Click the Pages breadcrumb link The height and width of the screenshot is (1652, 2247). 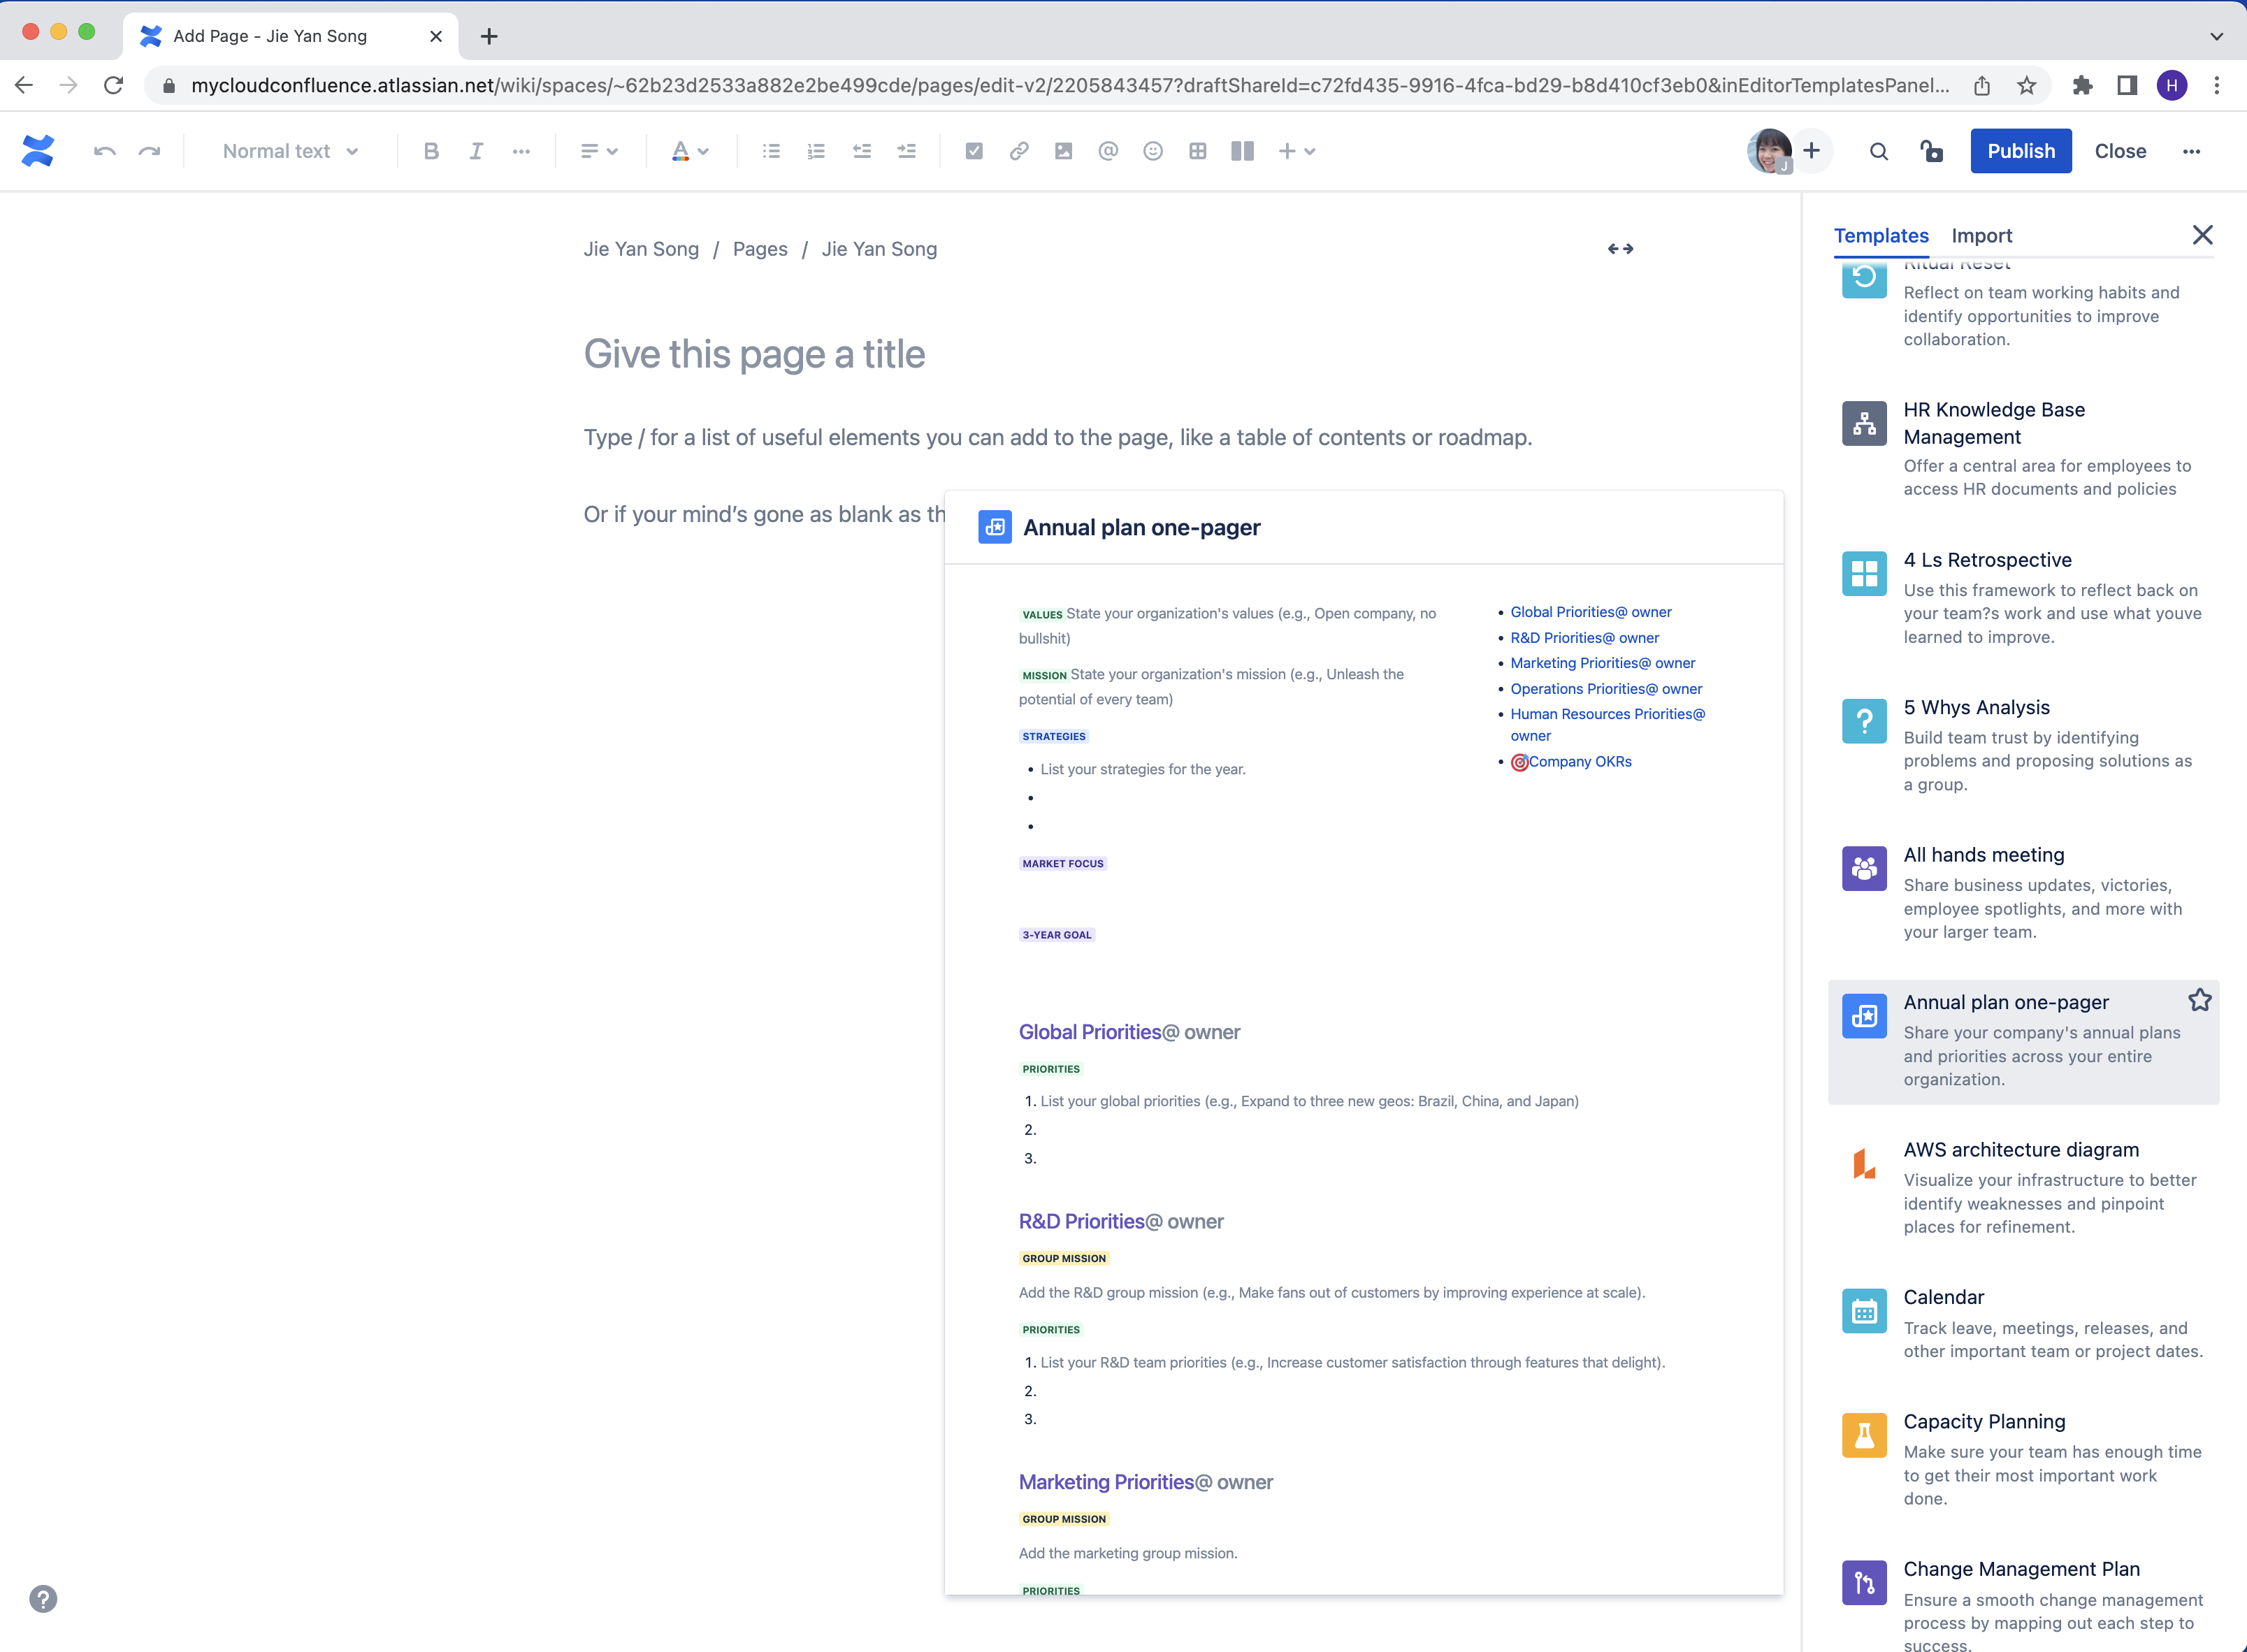(759, 249)
